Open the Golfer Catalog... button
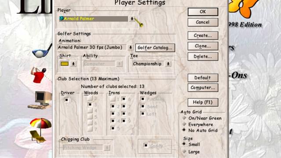This screenshot has width=281, height=158. [155, 48]
